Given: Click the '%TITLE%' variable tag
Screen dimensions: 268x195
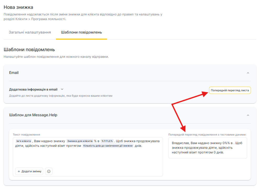Looking at the screenshot, I should 107,141.
